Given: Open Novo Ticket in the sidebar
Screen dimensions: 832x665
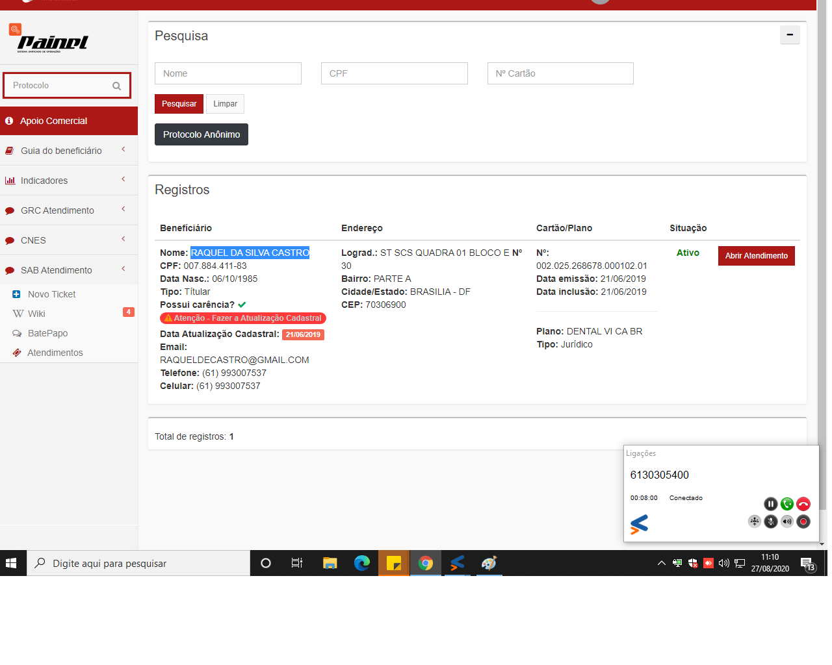Looking at the screenshot, I should (51, 294).
